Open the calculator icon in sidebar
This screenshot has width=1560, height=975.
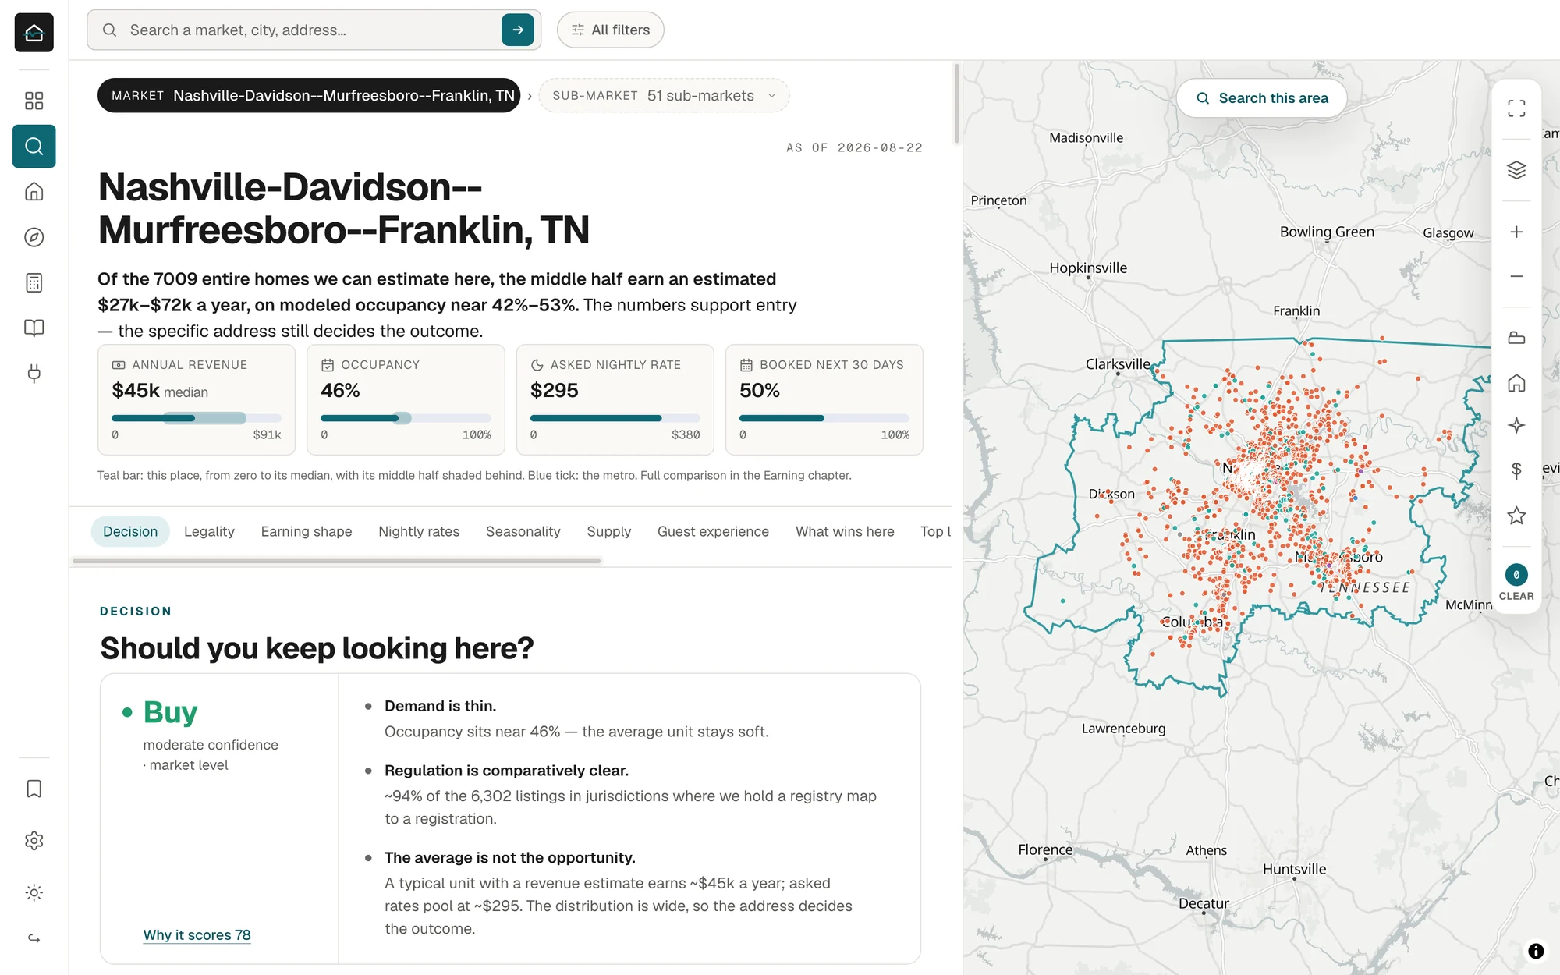tap(34, 282)
